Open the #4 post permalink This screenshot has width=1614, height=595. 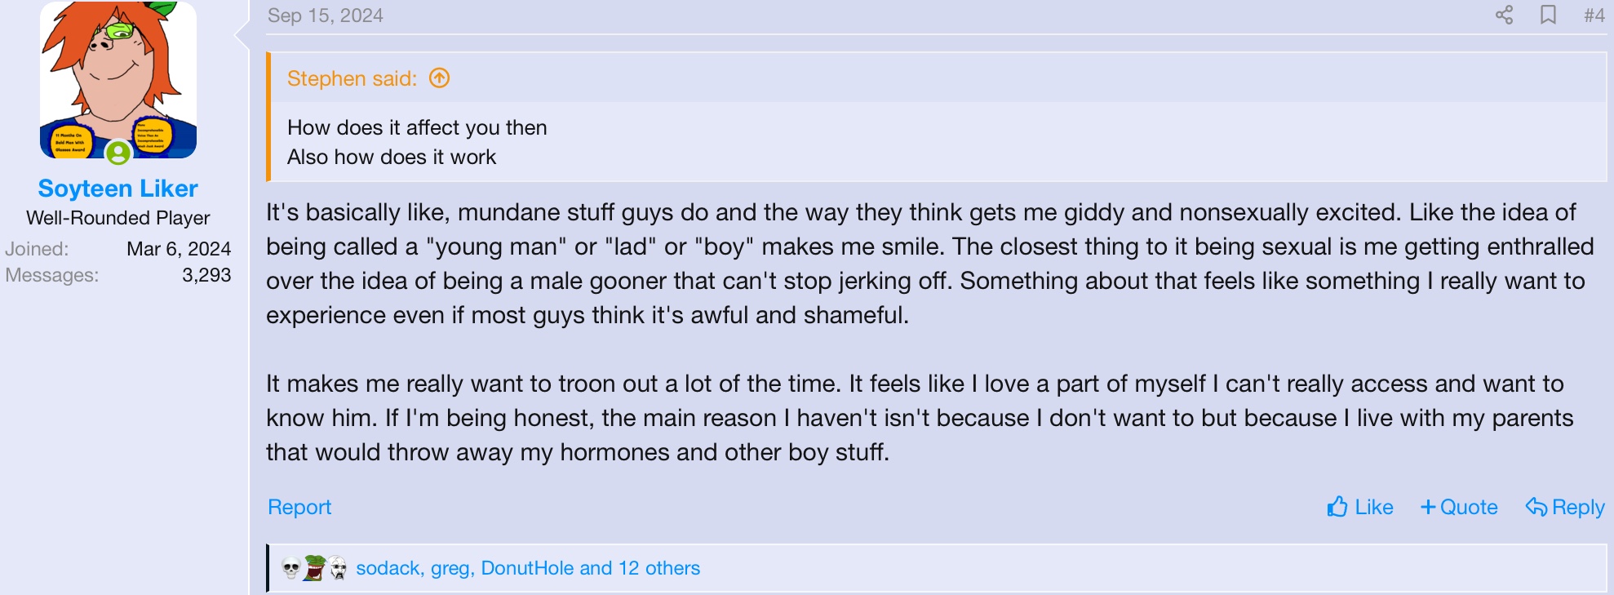[x=1594, y=16]
